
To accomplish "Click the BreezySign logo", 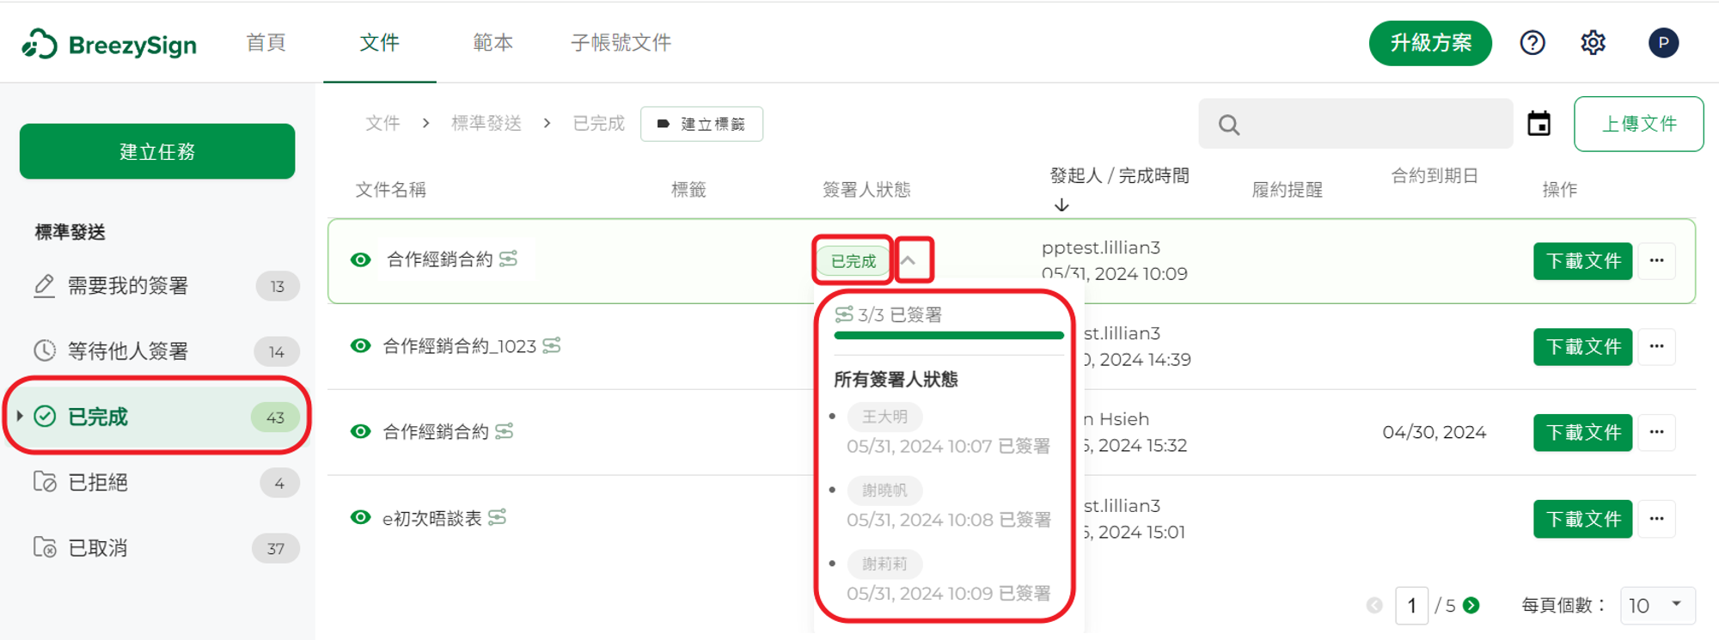I will tap(110, 44).
